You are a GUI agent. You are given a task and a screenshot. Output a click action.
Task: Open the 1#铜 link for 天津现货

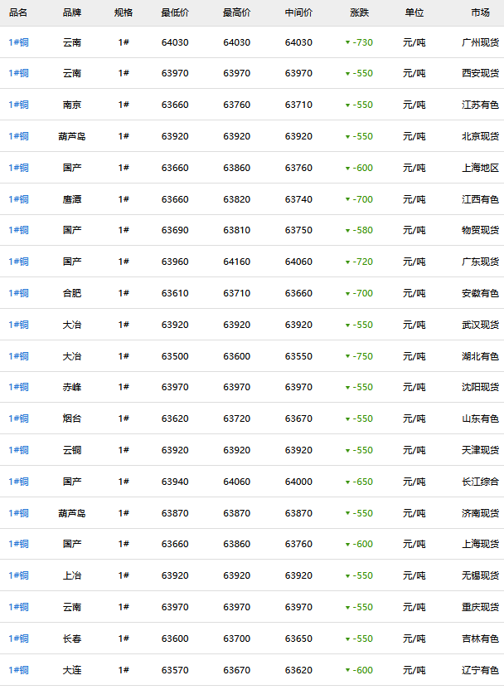point(18,450)
